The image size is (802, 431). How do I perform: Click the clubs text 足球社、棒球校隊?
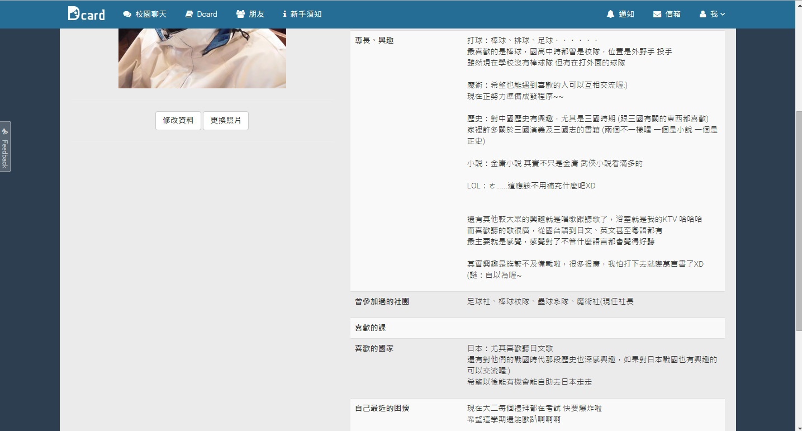(x=551, y=301)
